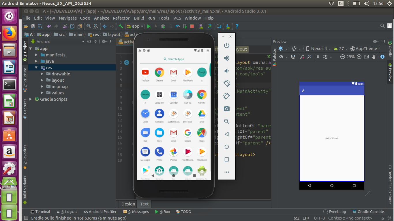
Task: Toggle autoconnect magnet in the preview toolbar
Action: click(x=293, y=57)
